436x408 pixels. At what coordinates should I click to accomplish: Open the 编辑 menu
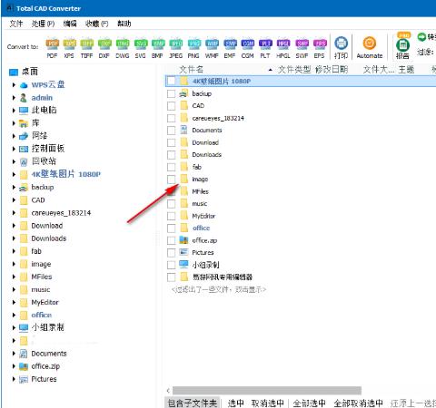click(x=70, y=24)
